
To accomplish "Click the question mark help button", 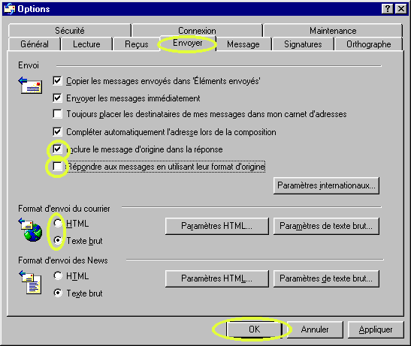I will 388,9.
